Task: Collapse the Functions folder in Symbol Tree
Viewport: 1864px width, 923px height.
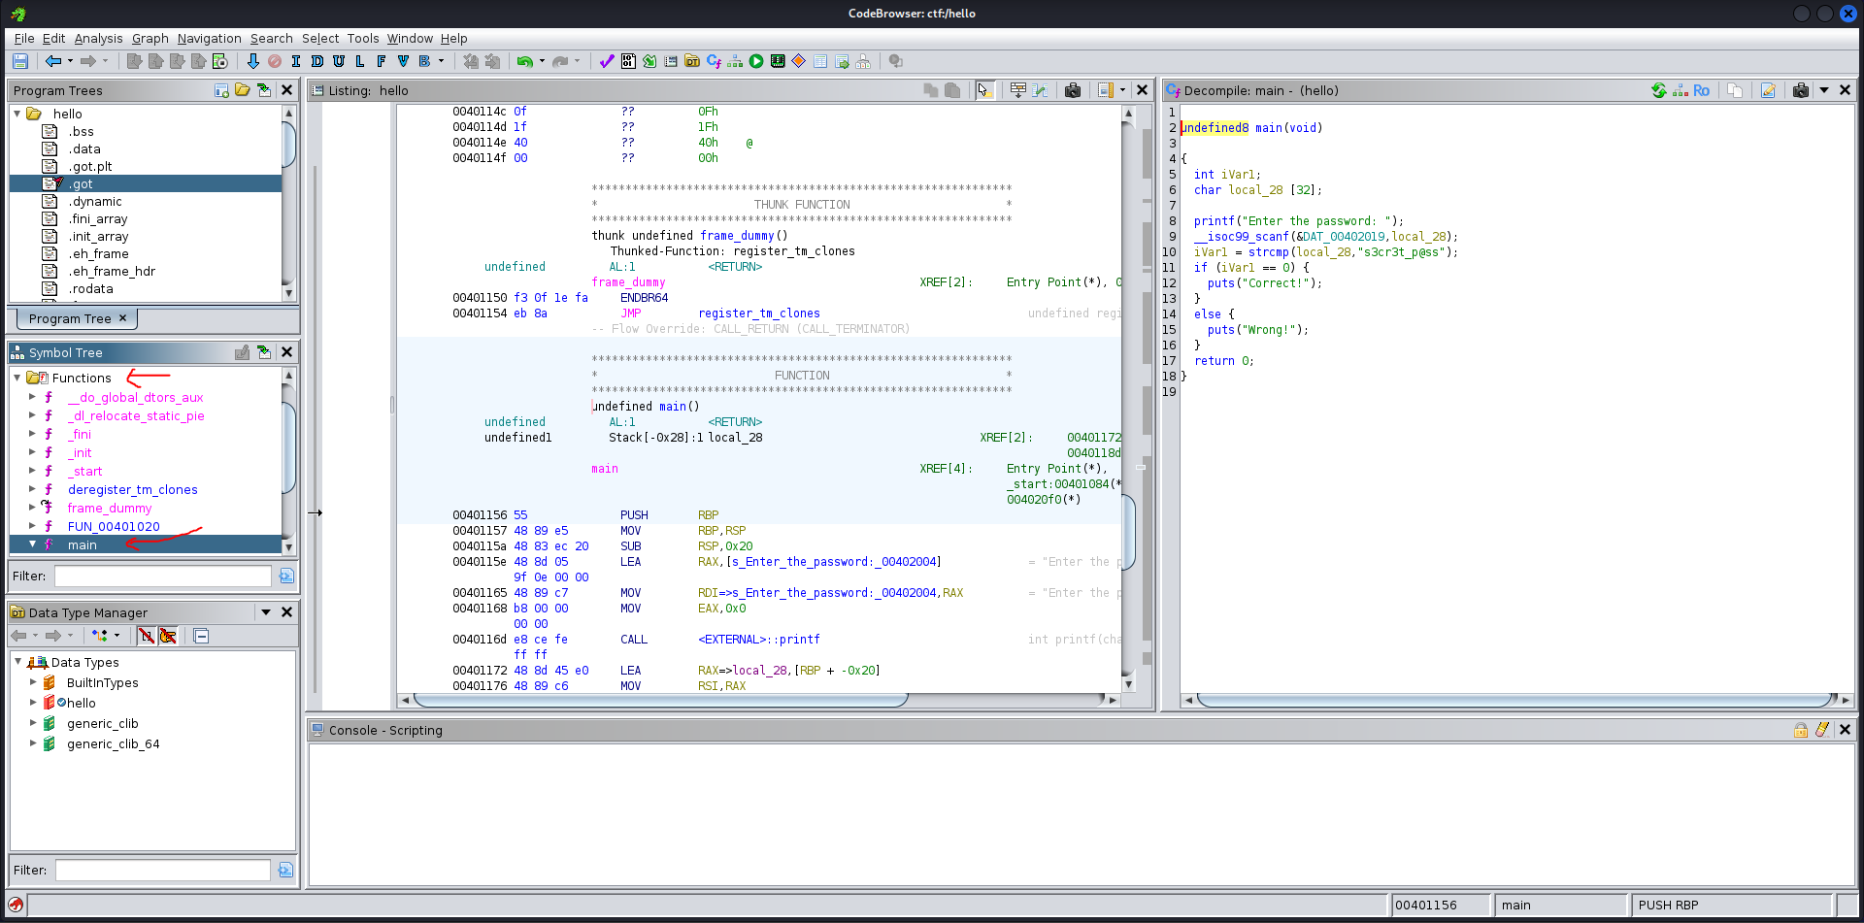Action: pos(17,378)
